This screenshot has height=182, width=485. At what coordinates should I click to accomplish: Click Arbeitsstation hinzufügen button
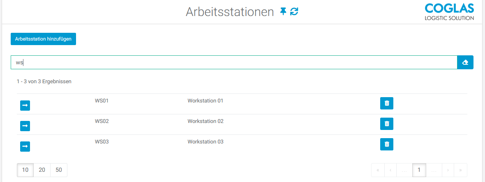[x=43, y=39]
